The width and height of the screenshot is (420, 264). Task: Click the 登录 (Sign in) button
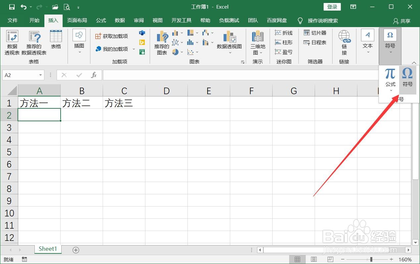coord(332,7)
